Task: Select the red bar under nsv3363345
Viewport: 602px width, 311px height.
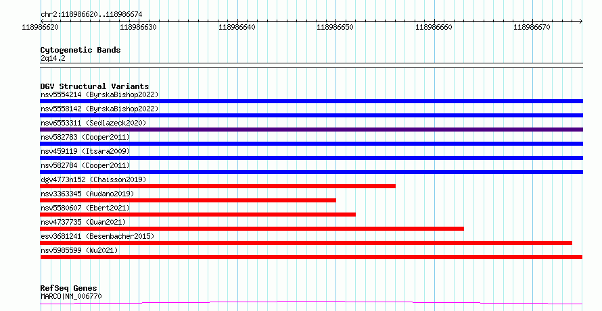Action: pyautogui.click(x=188, y=200)
